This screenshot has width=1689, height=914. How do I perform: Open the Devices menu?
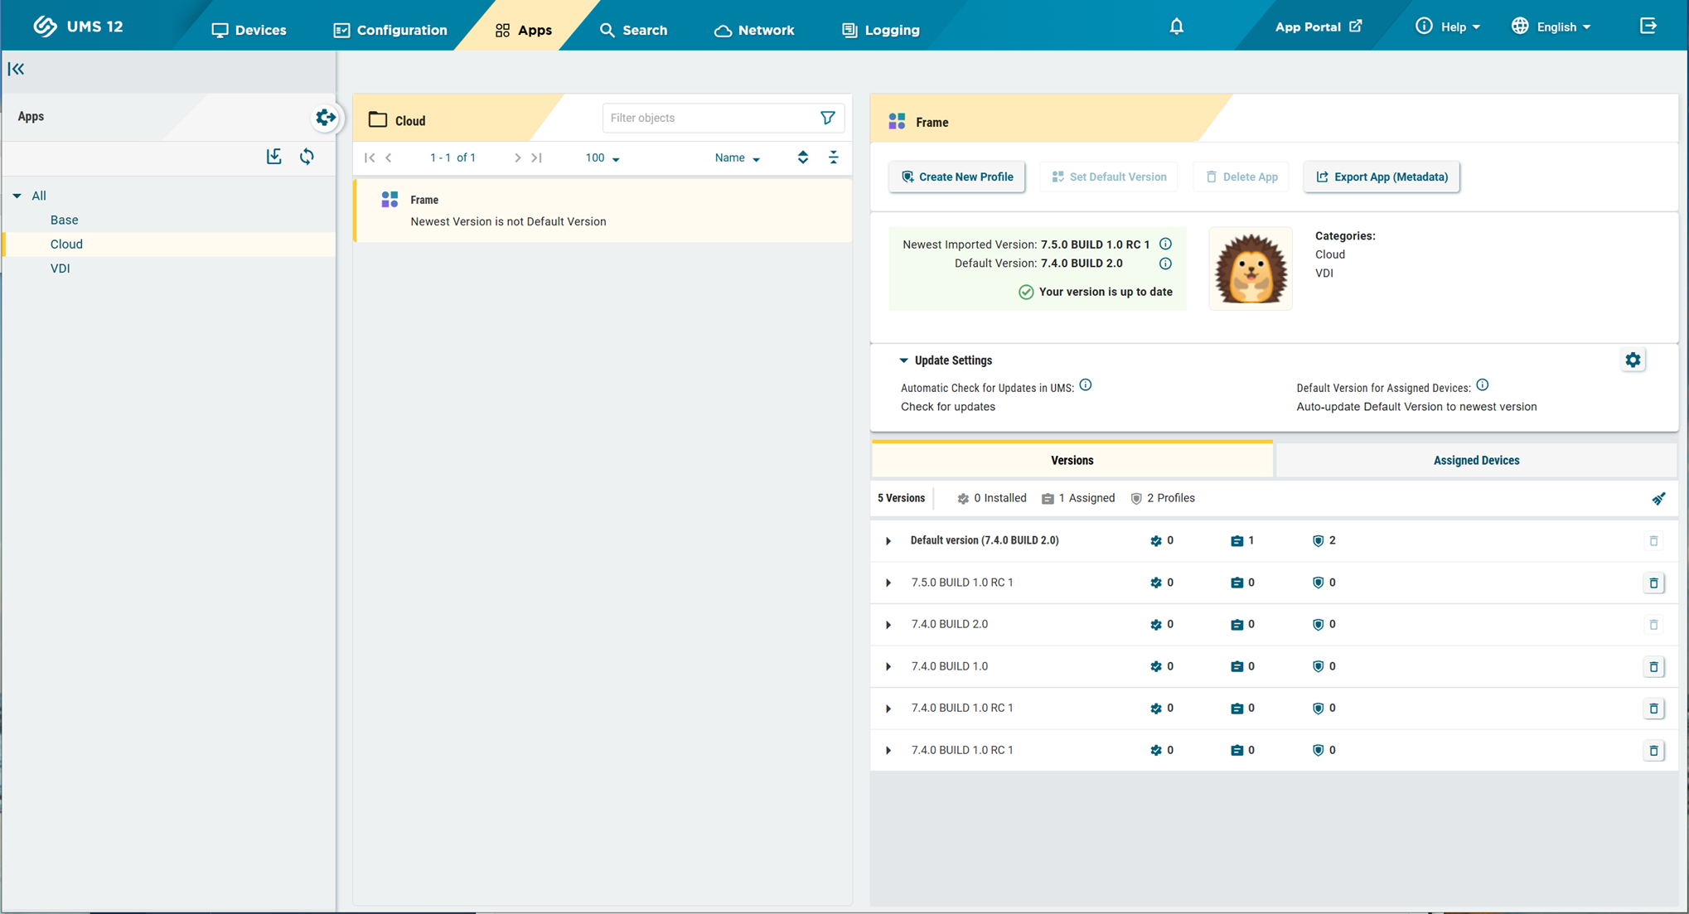[249, 30]
